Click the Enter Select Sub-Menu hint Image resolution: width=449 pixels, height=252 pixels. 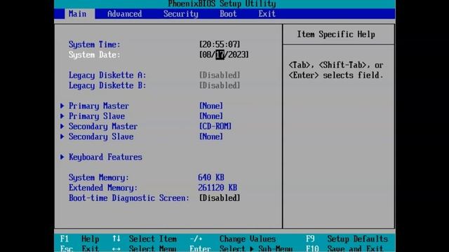coord(241,248)
